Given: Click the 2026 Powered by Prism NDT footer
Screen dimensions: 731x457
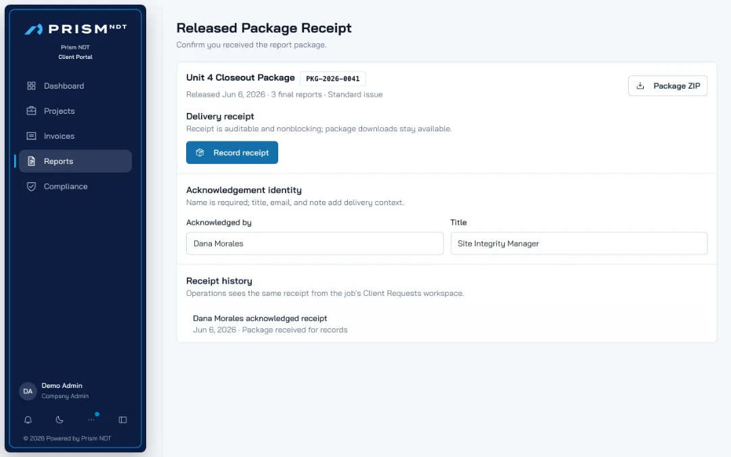Looking at the screenshot, I should (67, 438).
